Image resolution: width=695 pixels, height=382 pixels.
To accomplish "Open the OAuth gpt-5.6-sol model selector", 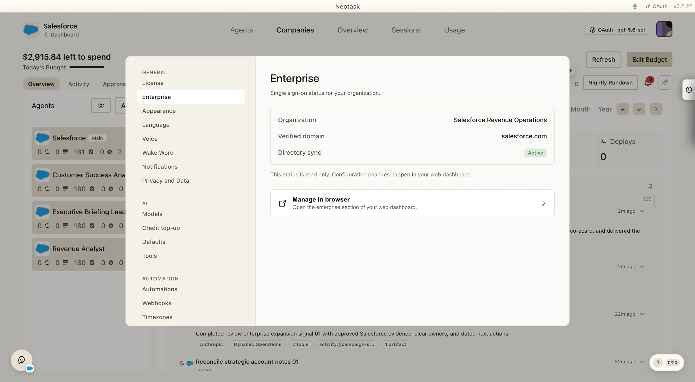I will pos(617,30).
